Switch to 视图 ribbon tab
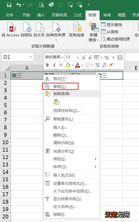 click(x=122, y=15)
